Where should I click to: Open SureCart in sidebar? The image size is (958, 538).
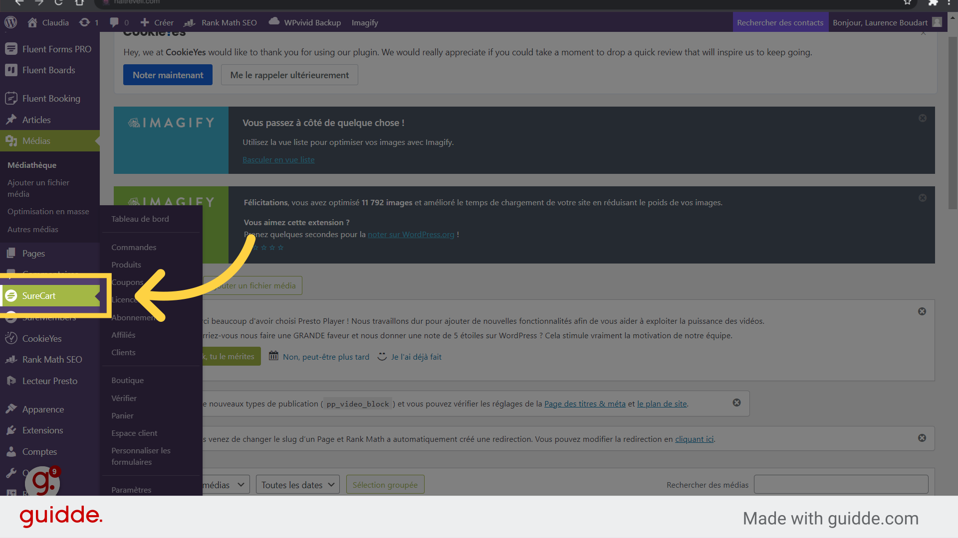coord(50,295)
